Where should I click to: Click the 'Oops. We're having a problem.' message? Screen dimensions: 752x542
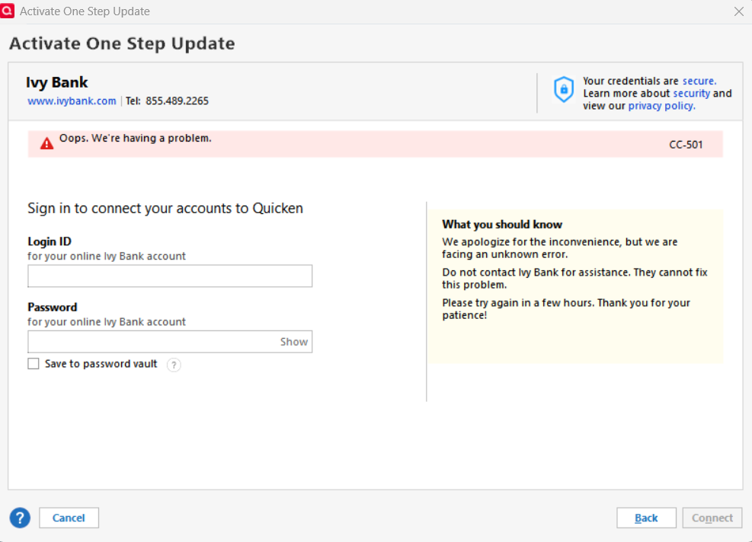coord(136,138)
